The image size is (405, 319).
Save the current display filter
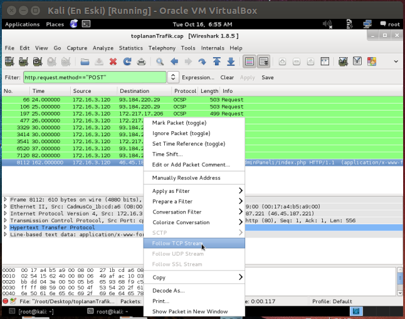tap(268, 77)
